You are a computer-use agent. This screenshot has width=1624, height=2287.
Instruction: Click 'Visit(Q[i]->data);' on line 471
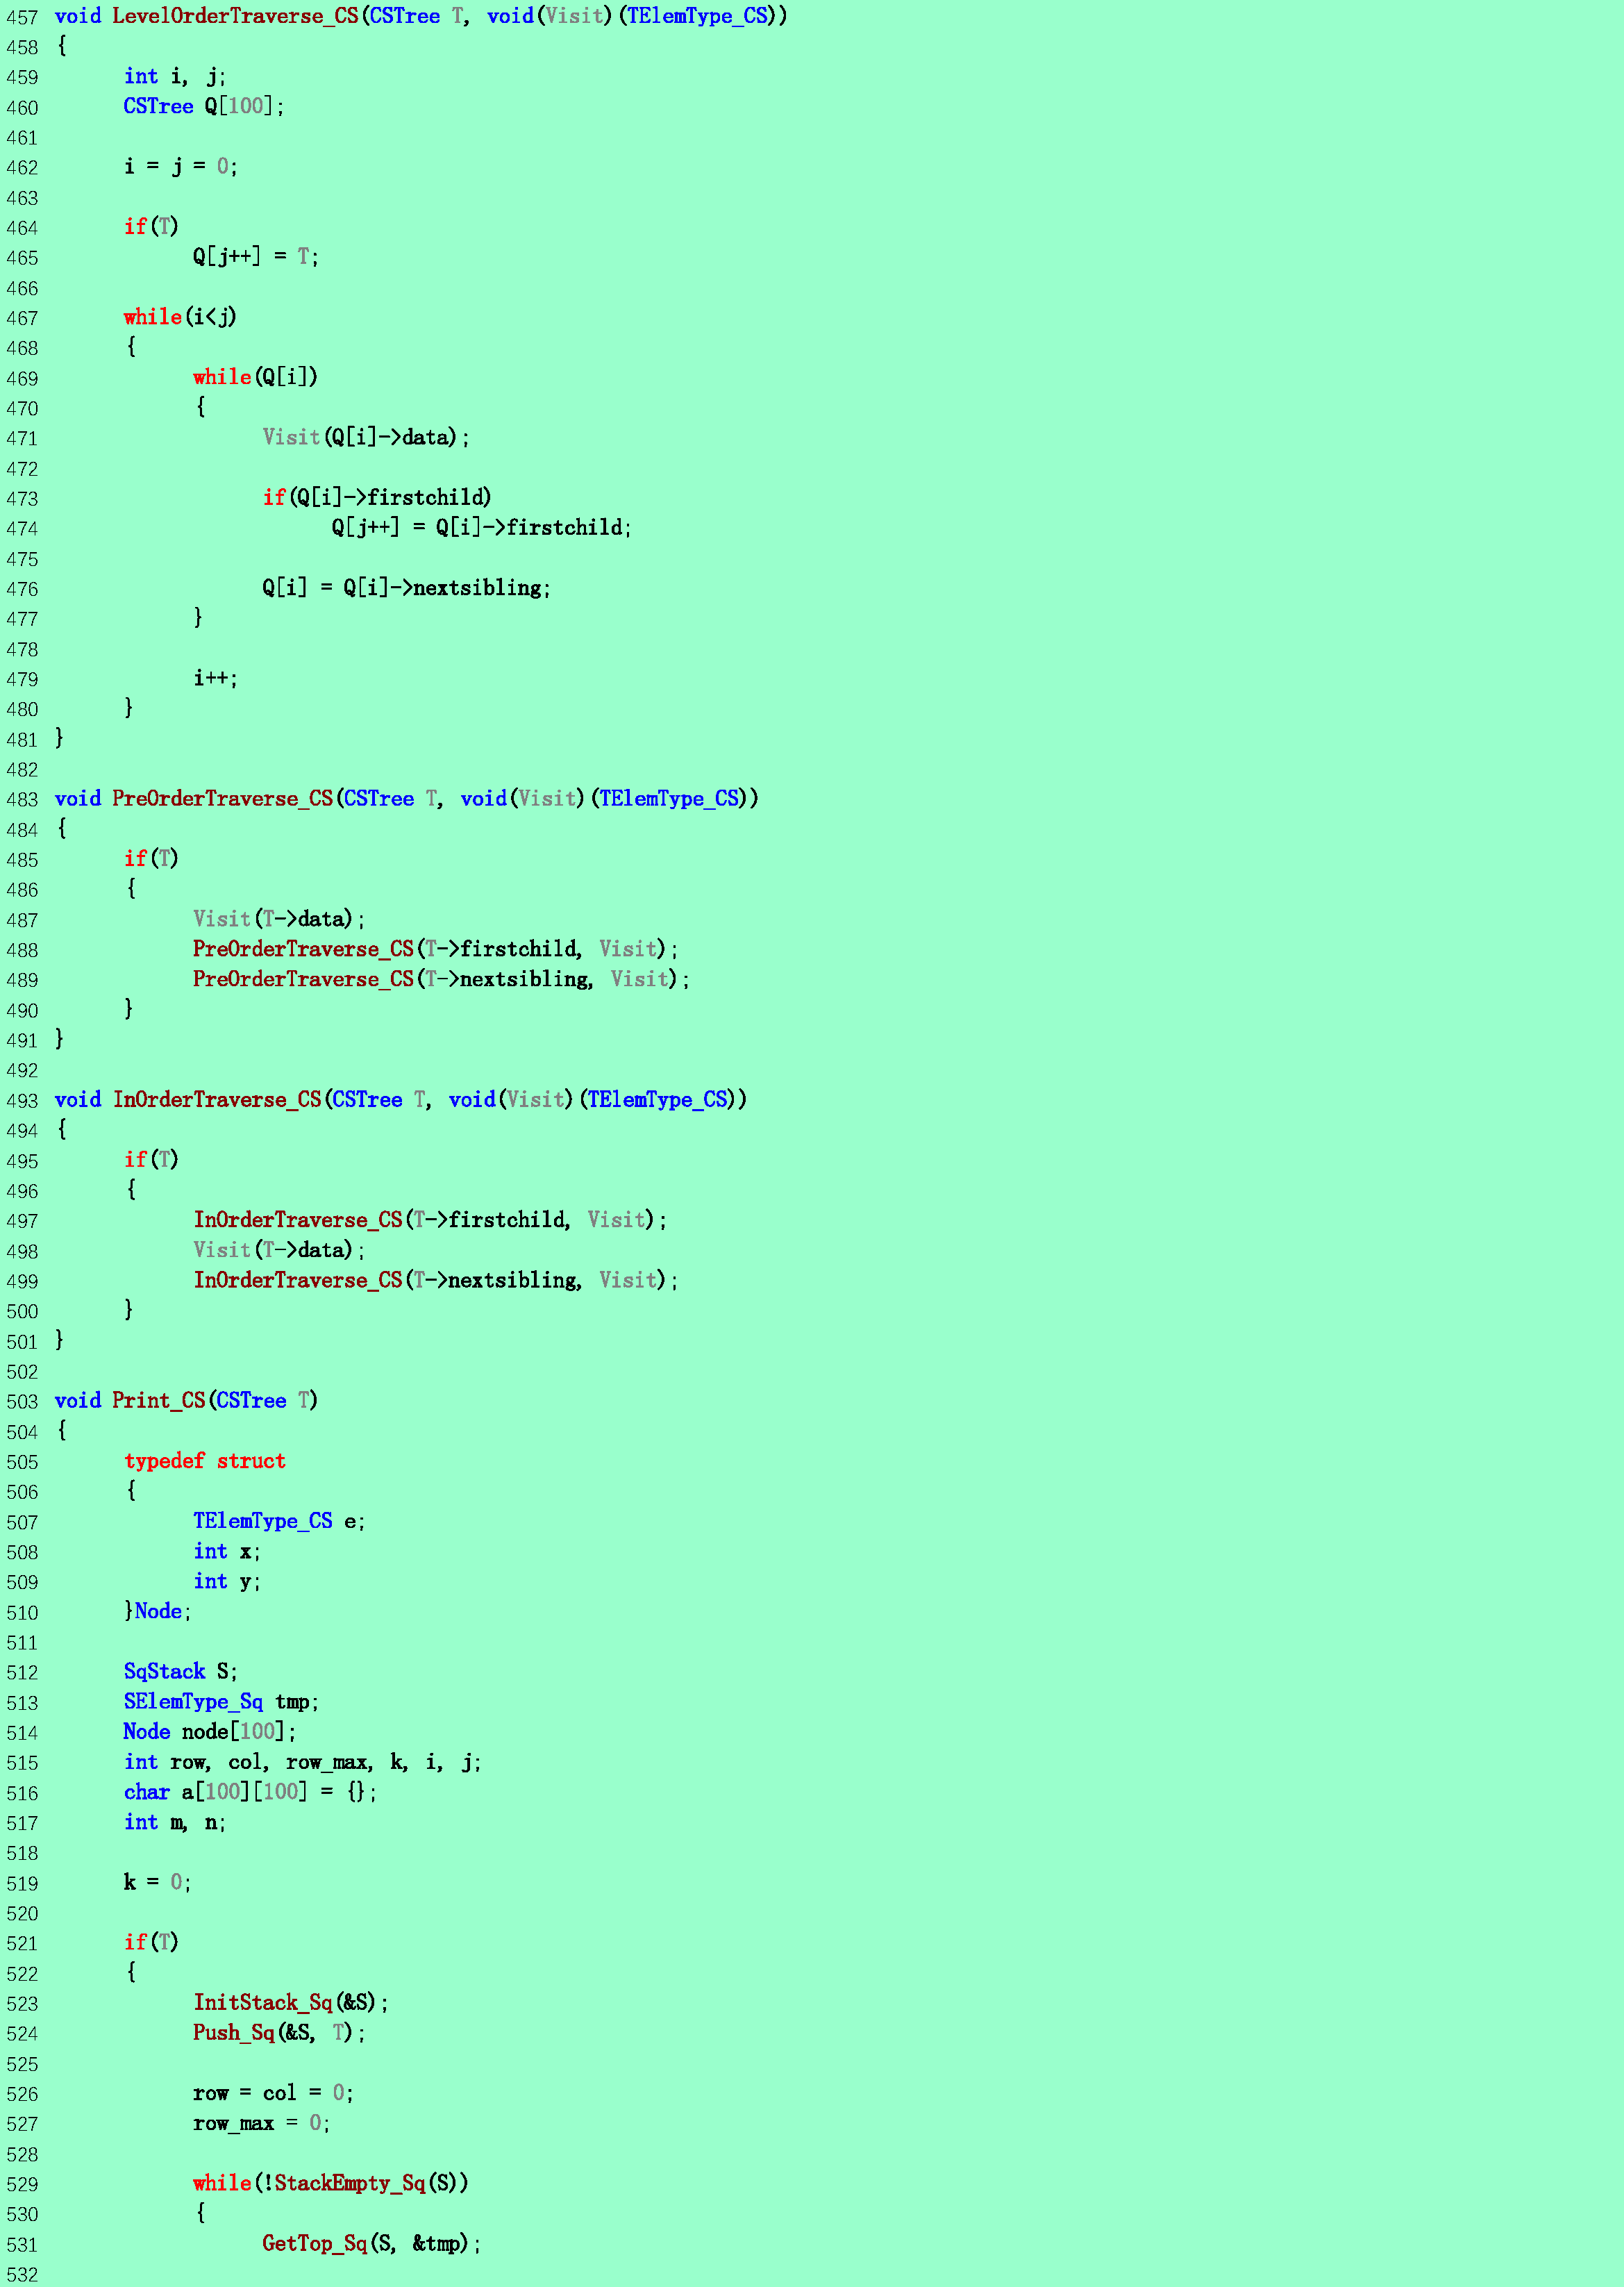click(x=366, y=437)
